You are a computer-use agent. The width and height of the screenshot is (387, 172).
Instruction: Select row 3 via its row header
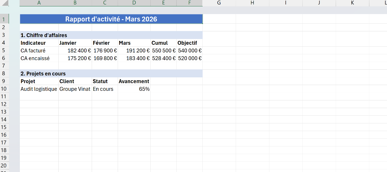4,35
